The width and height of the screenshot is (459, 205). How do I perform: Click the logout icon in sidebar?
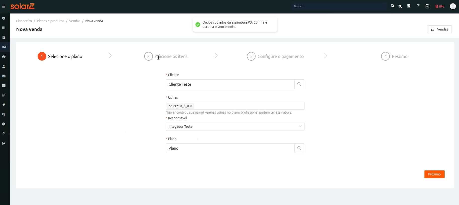coord(4,143)
